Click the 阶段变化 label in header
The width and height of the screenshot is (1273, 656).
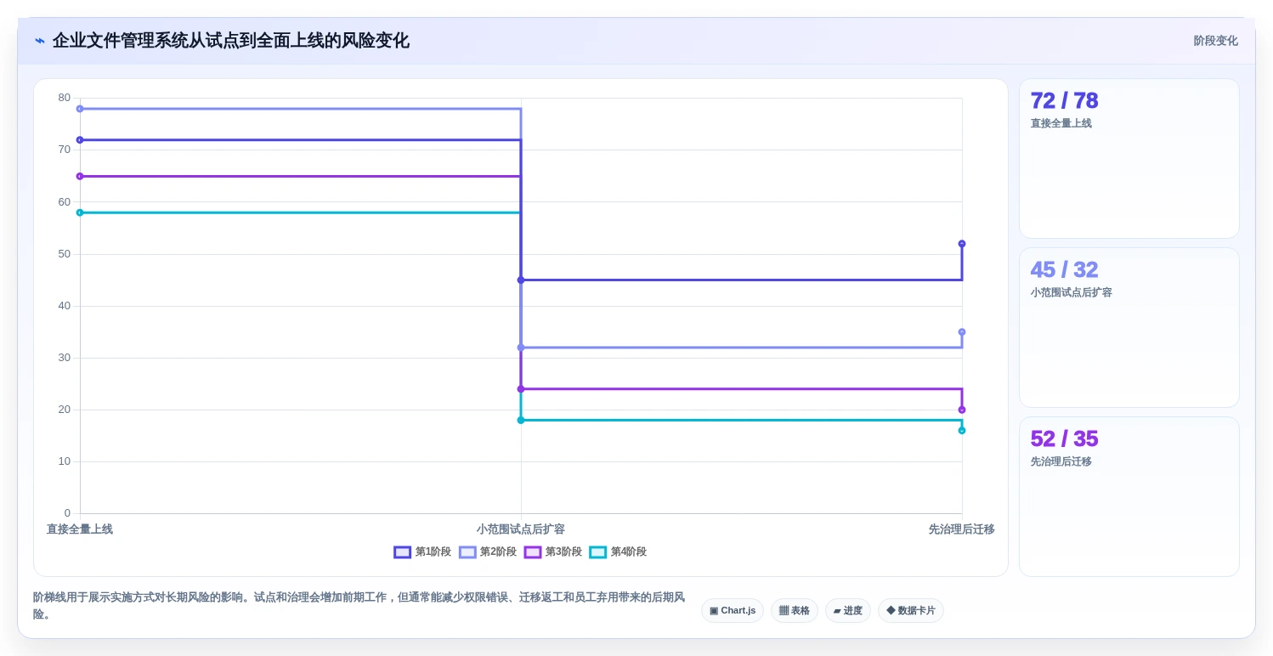pyautogui.click(x=1215, y=41)
